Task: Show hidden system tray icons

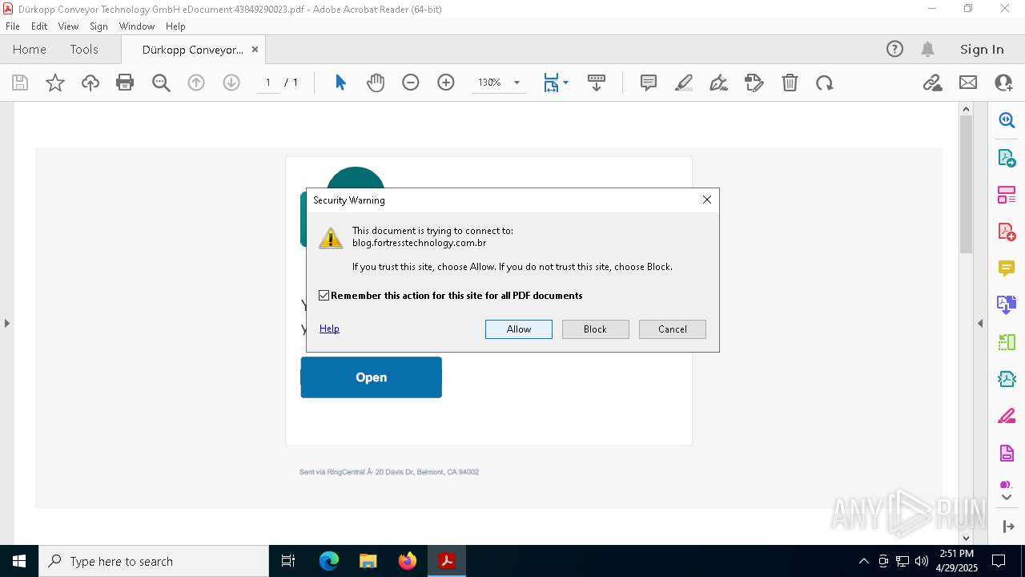Action: pyautogui.click(x=863, y=561)
